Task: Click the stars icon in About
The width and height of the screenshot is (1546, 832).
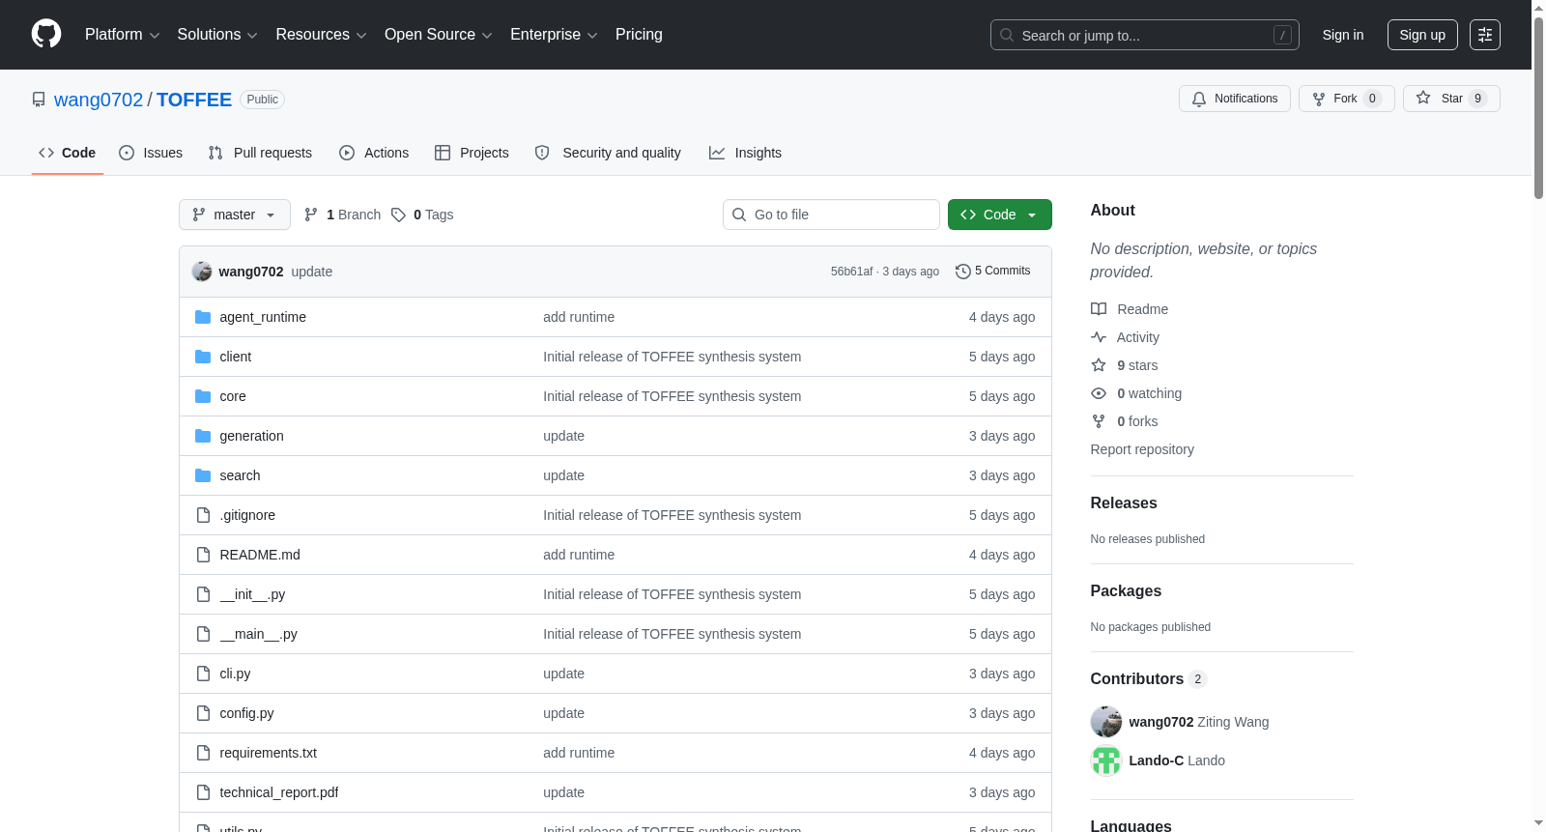Action: [x=1099, y=365]
